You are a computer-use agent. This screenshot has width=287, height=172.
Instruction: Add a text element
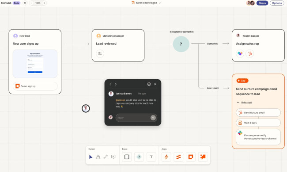tap(151, 157)
